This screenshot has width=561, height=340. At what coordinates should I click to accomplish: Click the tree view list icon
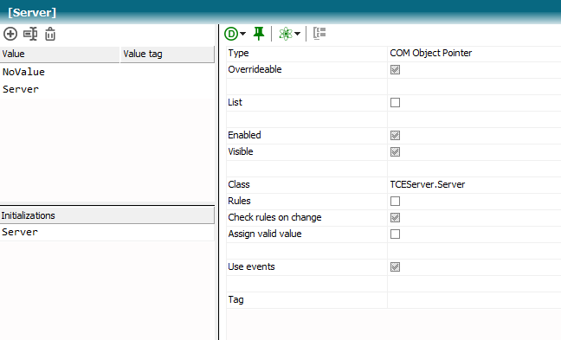[x=319, y=33]
